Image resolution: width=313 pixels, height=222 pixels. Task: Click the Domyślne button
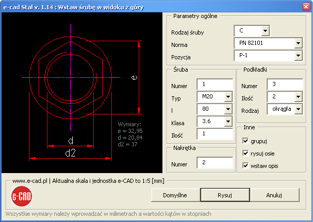174,195
